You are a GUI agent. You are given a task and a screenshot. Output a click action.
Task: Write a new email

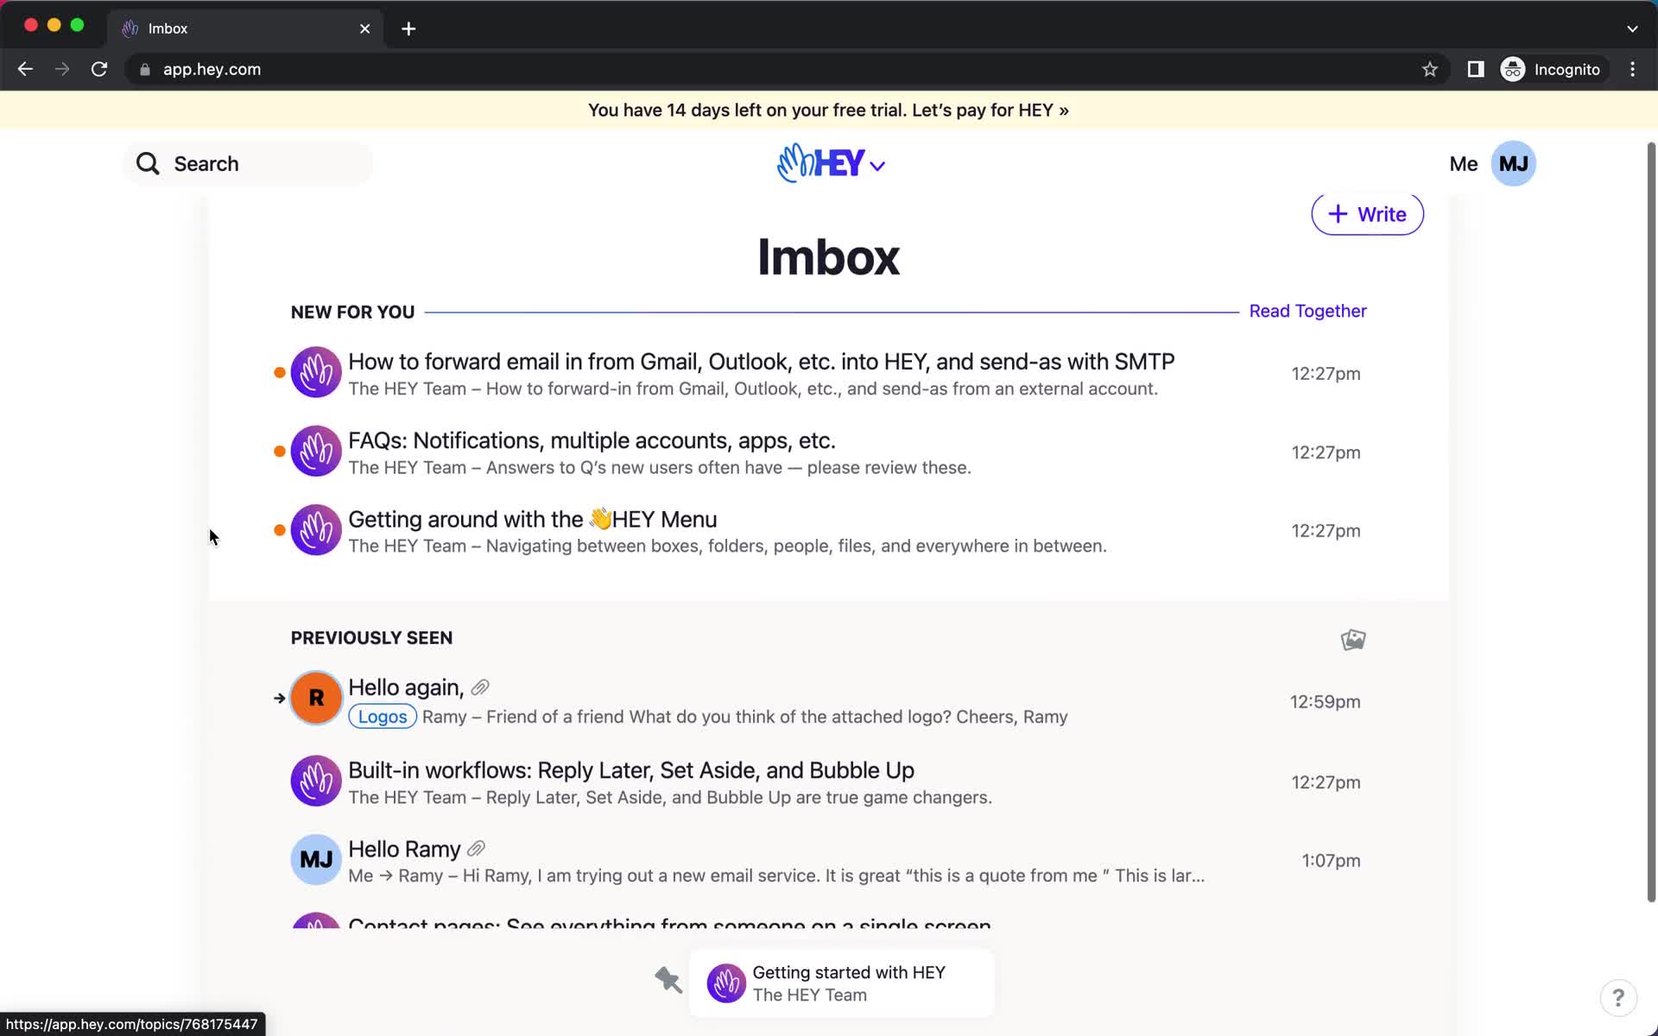pos(1367,214)
